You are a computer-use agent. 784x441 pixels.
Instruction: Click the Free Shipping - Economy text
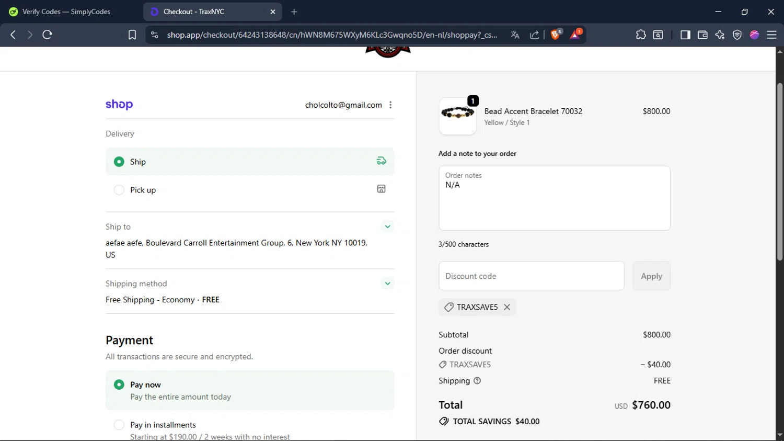pyautogui.click(x=150, y=300)
